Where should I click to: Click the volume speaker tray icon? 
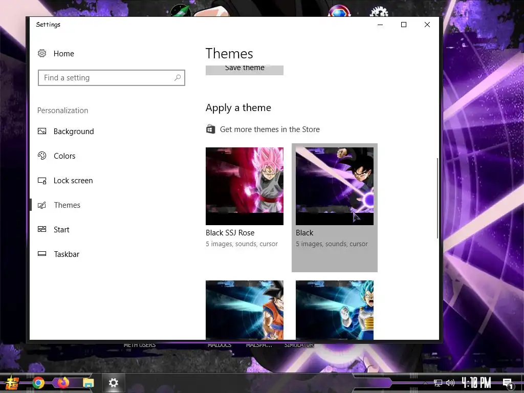pos(450,383)
